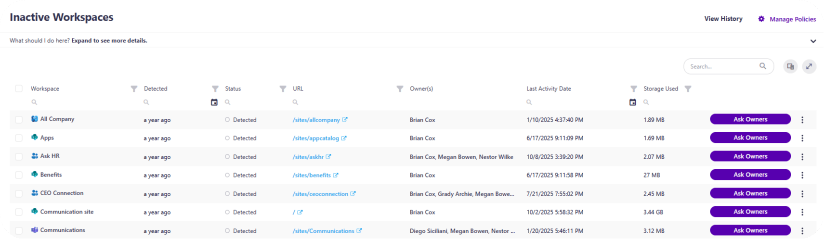Click into the Search box
The image size is (824, 239).
click(x=722, y=66)
